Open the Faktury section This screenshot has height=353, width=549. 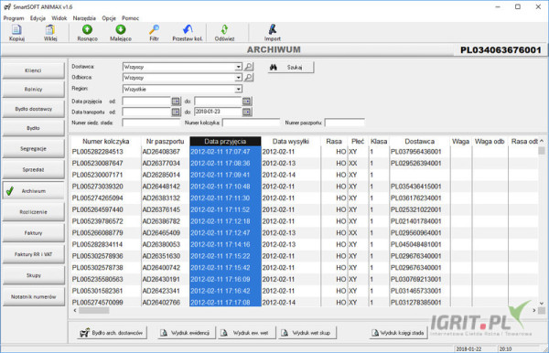click(33, 233)
